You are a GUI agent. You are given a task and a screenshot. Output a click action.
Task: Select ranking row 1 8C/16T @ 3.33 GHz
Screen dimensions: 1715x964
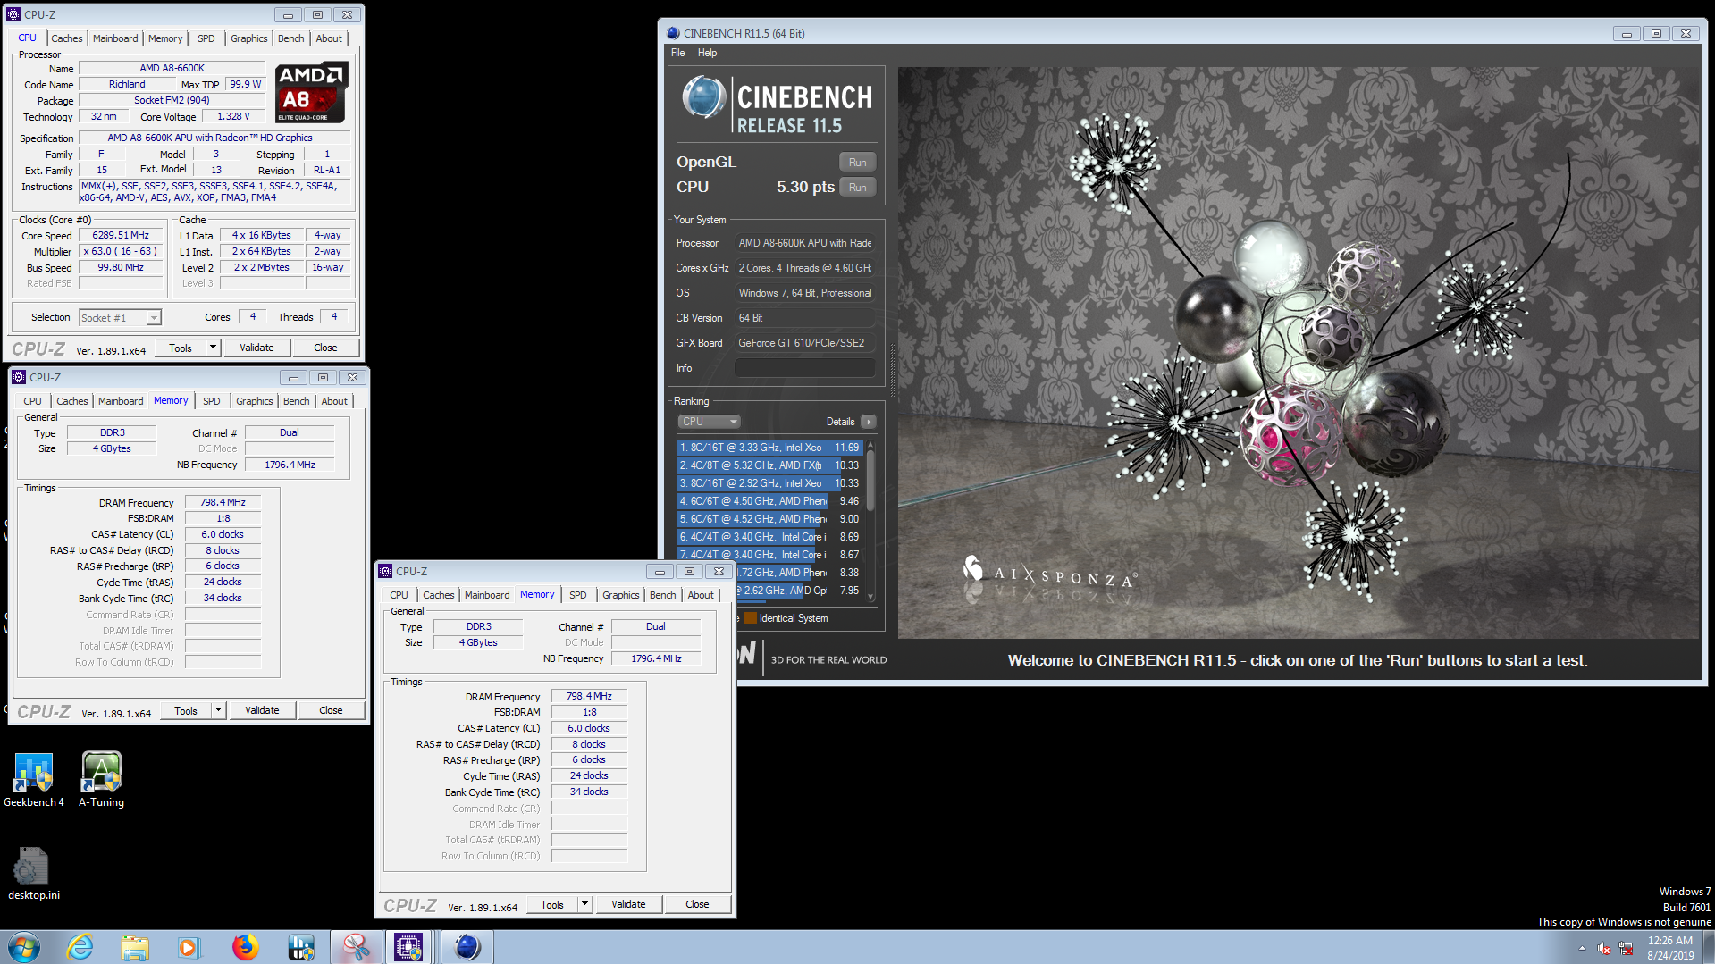tap(769, 448)
